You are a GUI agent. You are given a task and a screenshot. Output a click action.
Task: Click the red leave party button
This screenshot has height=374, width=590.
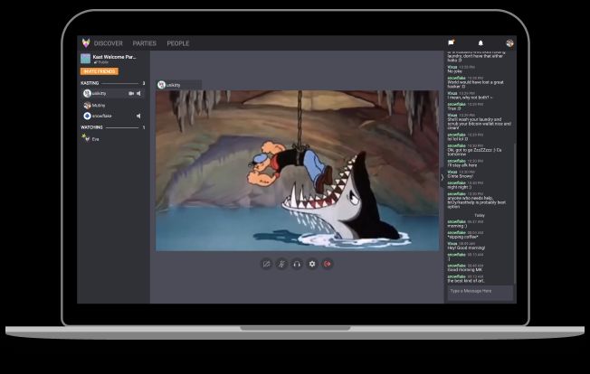[328, 264]
